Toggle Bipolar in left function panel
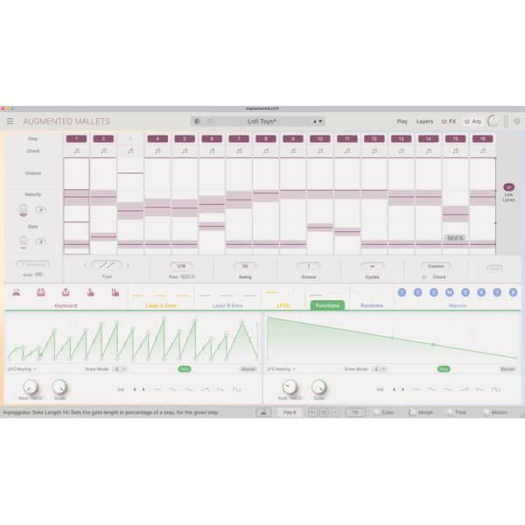 248,369
